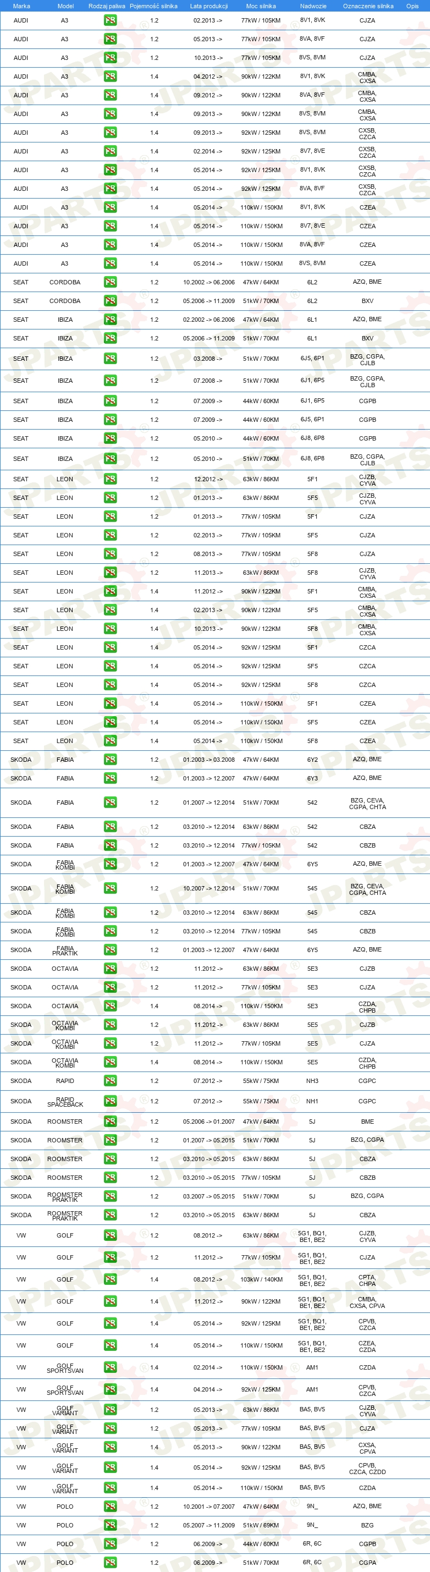Click the RAPID SPACEBACK model cell

65,1102
